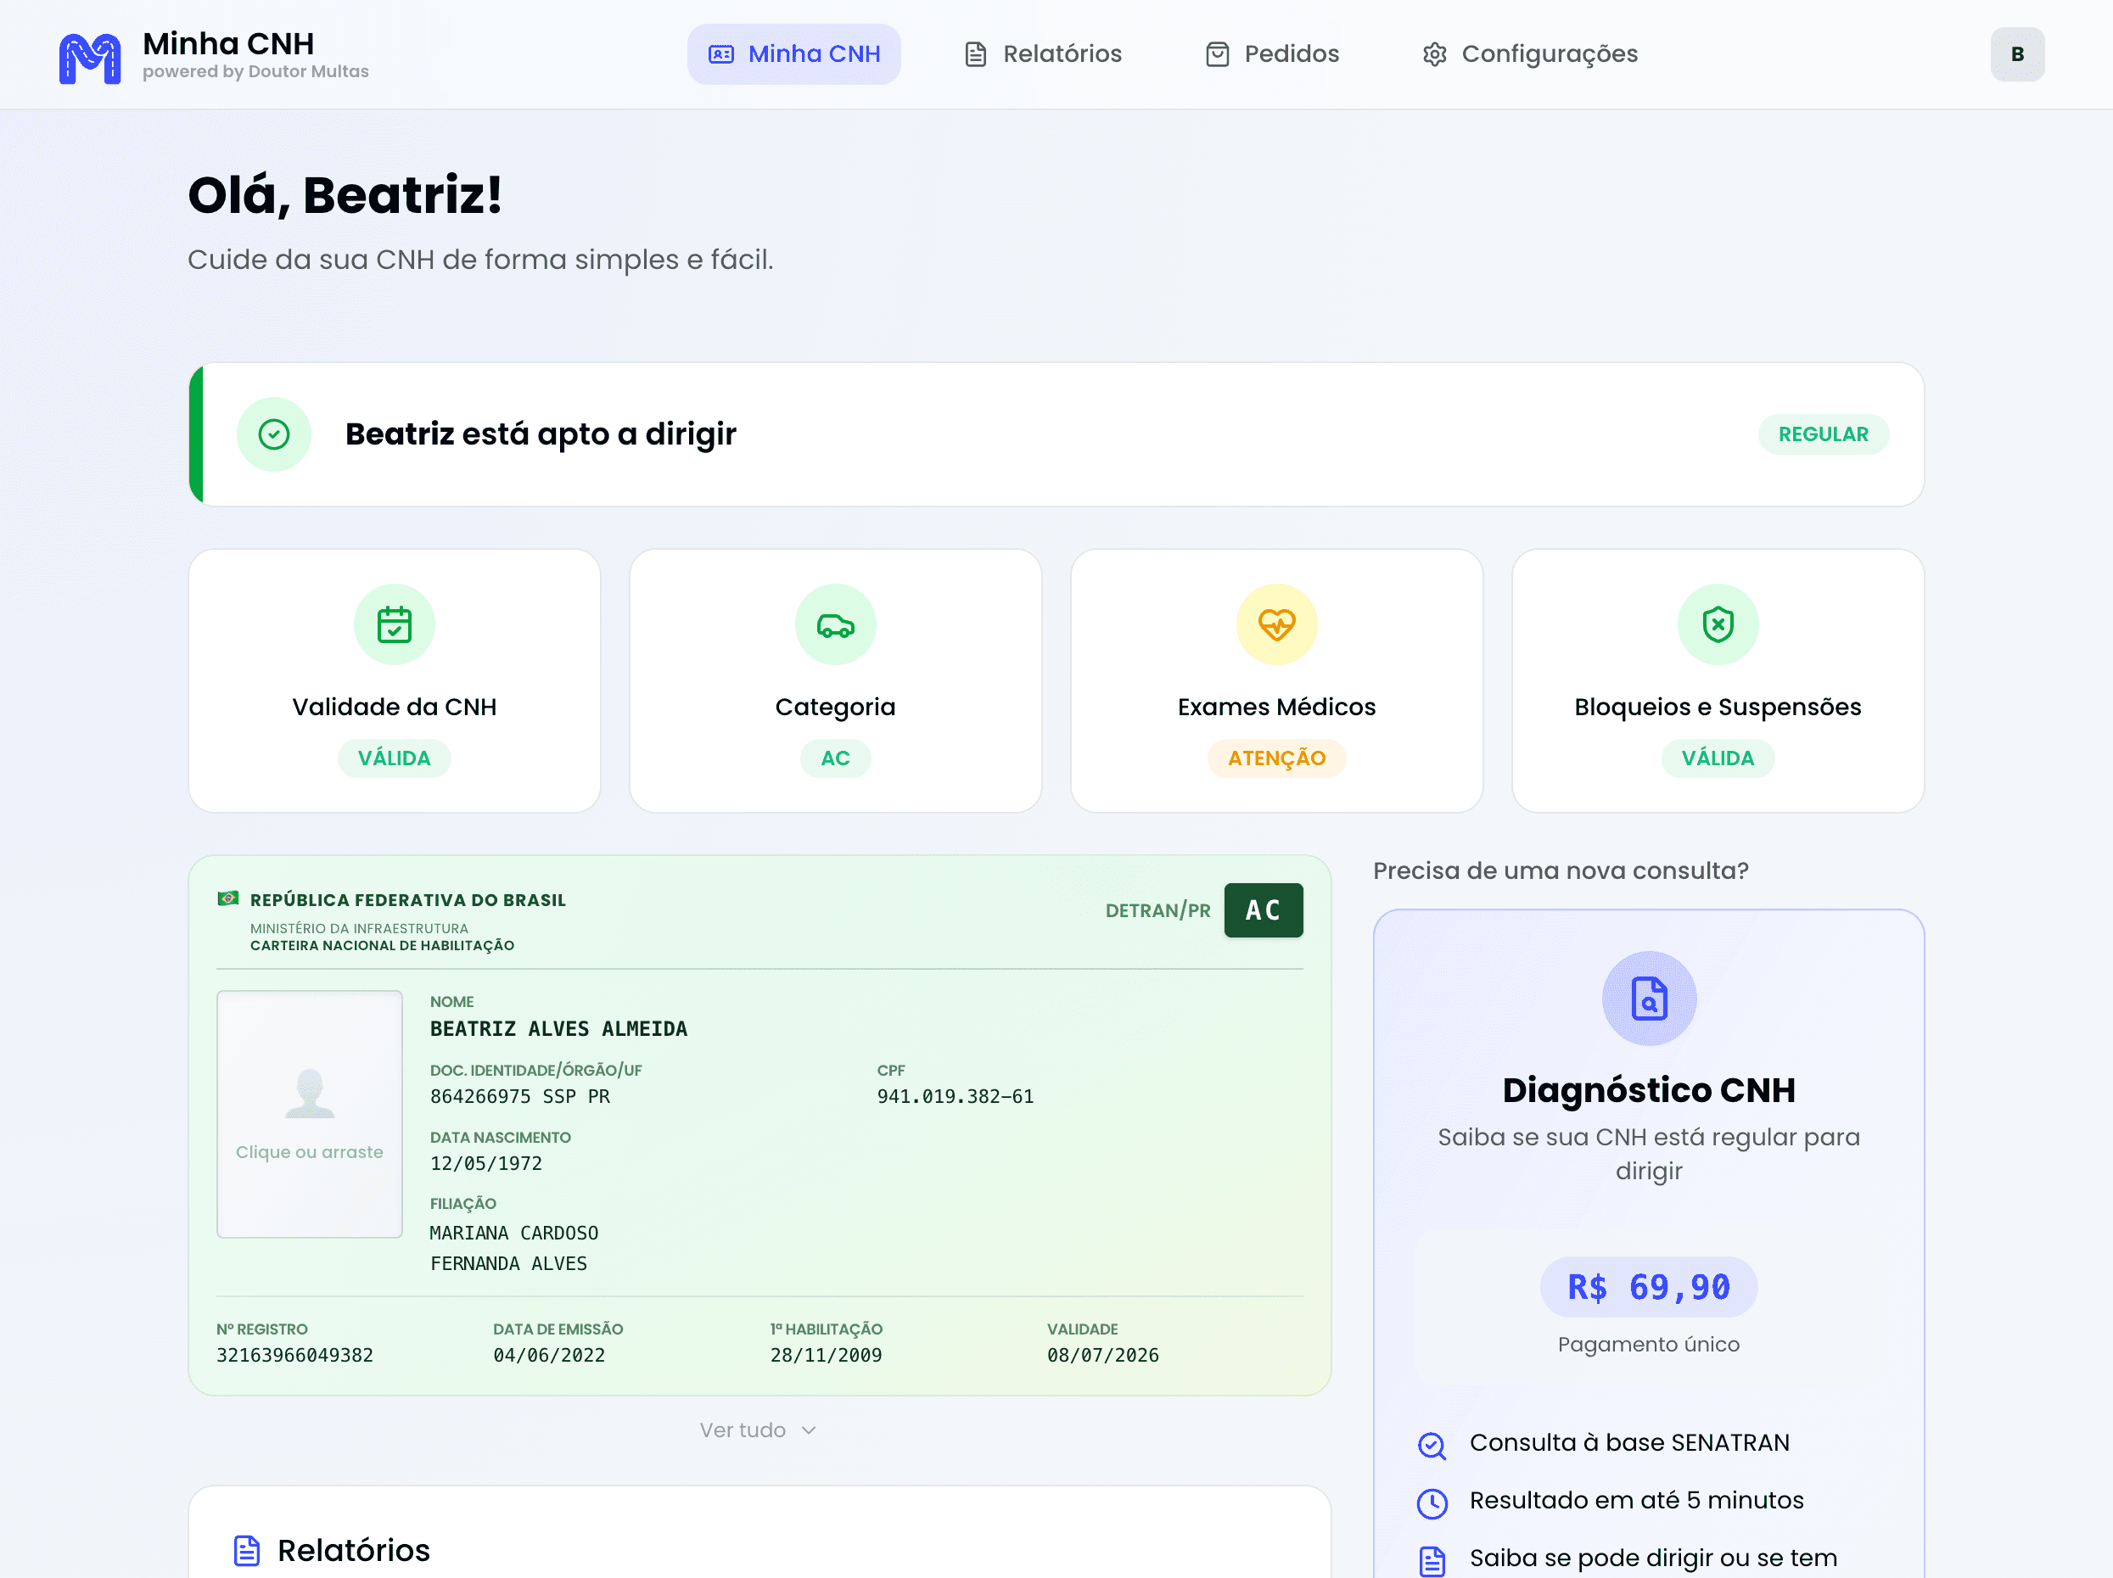Click the car icon on Categoria card
The width and height of the screenshot is (2113, 1578).
point(835,624)
